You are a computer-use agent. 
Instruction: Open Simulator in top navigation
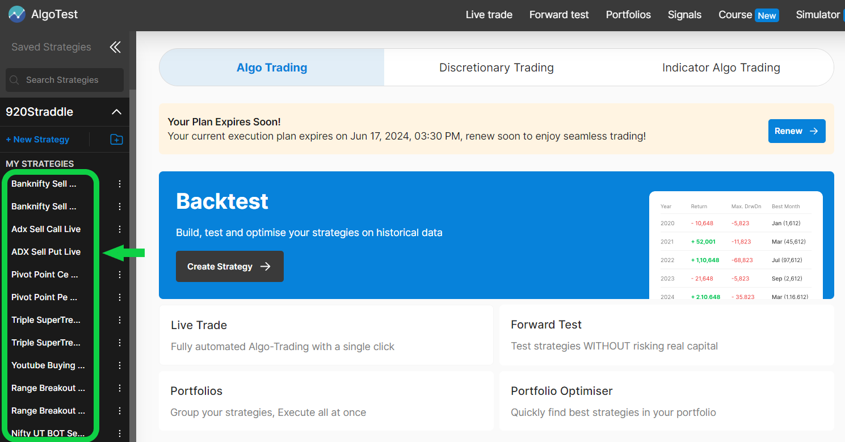[818, 15]
